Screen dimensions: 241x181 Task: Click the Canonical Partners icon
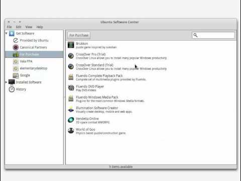pos(16,47)
